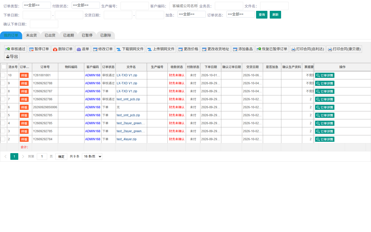This screenshot has height=232, width=371.
Task: Check the row with serial 4
Action: tap(3, 123)
